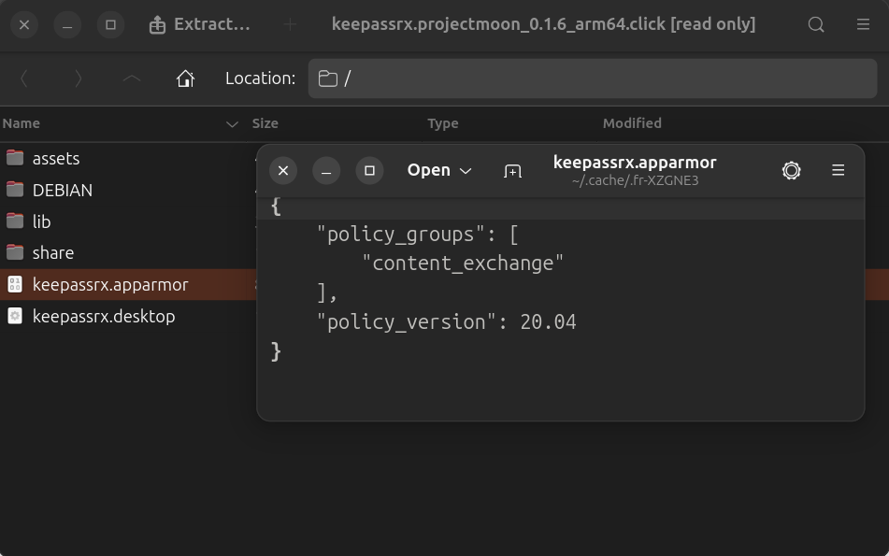
Task: Select the lib folder icon
Action: [x=15, y=221]
